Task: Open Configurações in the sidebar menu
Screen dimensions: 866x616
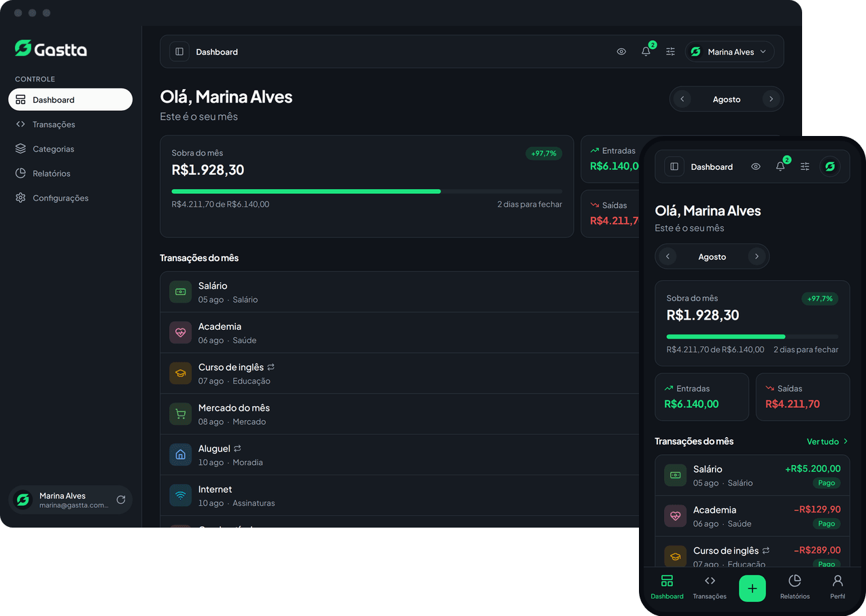Action: pyautogui.click(x=71, y=198)
